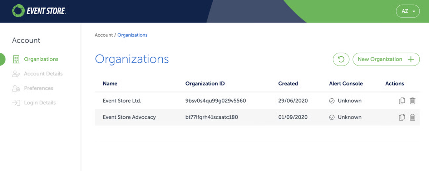Click the Account Details person-edit icon
The width and height of the screenshot is (429, 171).
[x=16, y=74]
